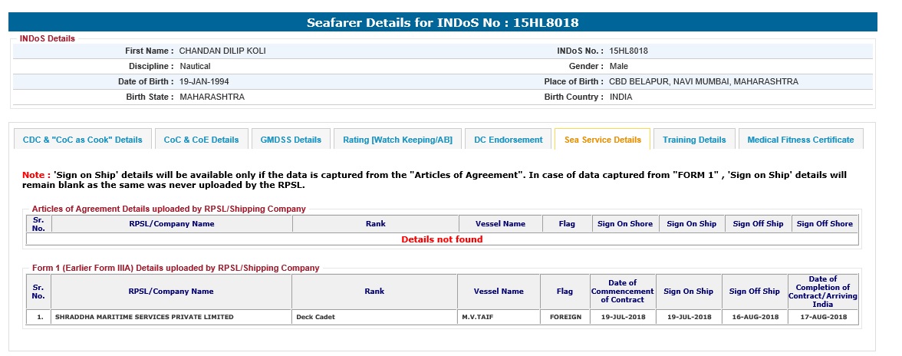Click the Date of Commencement of Contract header
Image resolution: width=902 pixels, height=356 pixels.
pyautogui.click(x=622, y=292)
